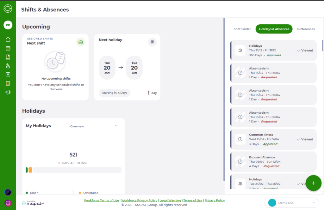Click the hourglass icon in sidebar
324x210 pixels.
8,75
